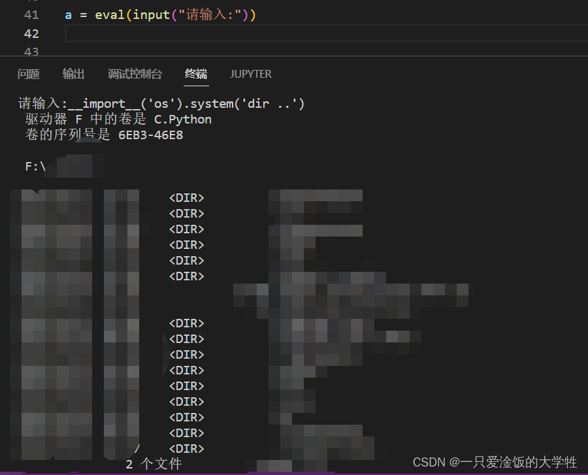Switch to the JUPYTER panel tab
This screenshot has width=588, height=475.
pos(251,74)
